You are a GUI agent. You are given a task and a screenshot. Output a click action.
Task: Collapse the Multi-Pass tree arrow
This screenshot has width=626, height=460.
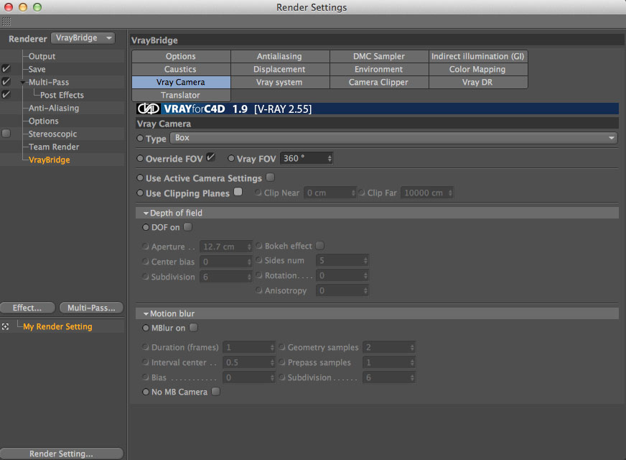pos(23,83)
